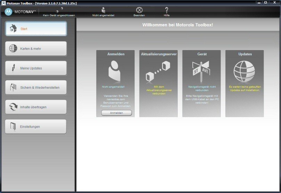This screenshot has height=193, width=281.
Task: Click 'Willkommen bei Motorola Toolbox!' heading
Action: coord(178,25)
